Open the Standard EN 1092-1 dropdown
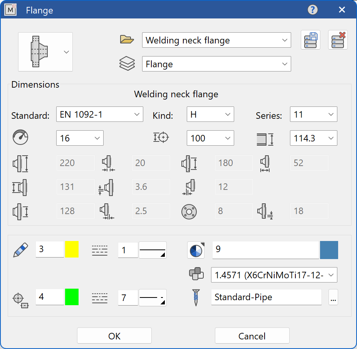357x349 pixels. click(x=100, y=114)
